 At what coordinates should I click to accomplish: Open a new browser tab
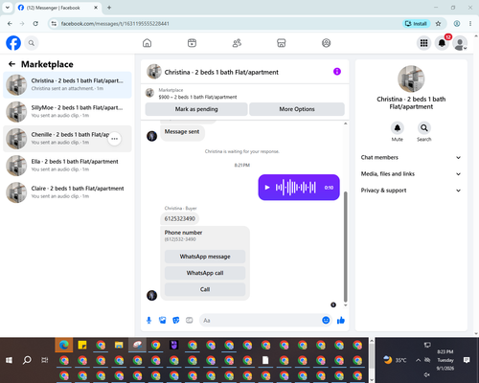[109, 8]
